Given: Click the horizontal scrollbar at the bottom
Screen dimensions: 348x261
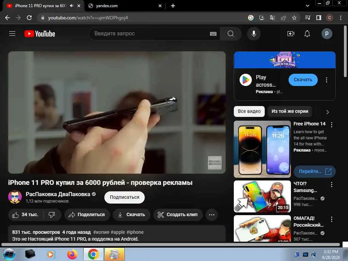Looking at the screenshot, I should tap(171, 245).
